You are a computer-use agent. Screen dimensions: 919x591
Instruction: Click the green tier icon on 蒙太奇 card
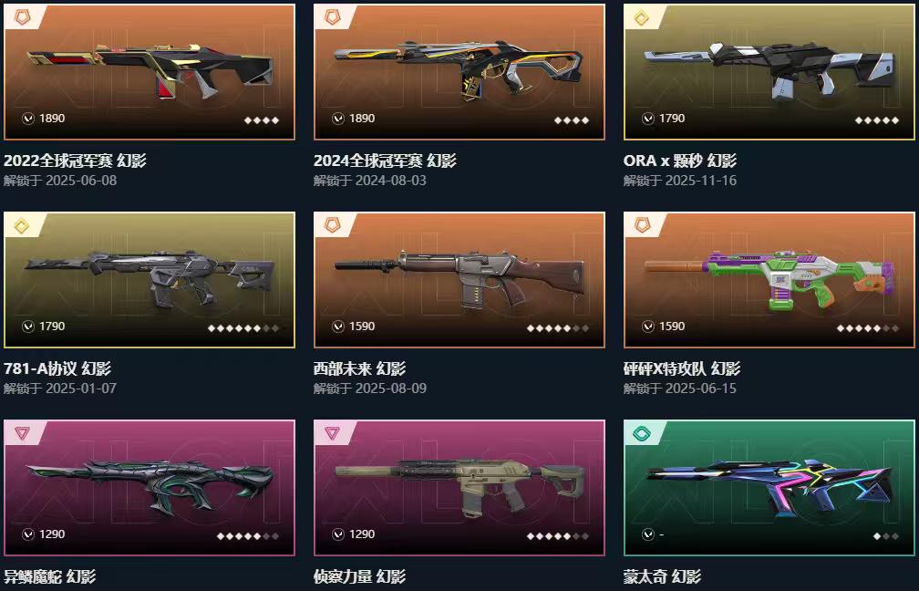coord(643,433)
